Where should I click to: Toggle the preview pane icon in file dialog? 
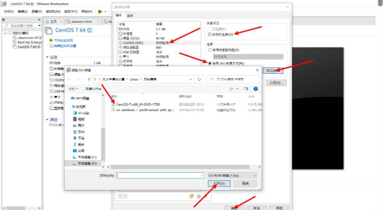[246, 89]
